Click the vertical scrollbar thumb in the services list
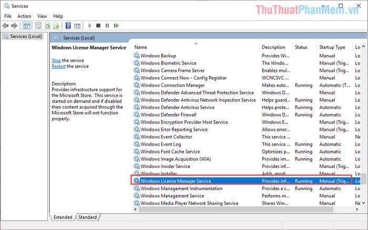The width and height of the screenshot is (368, 230). coord(364,179)
